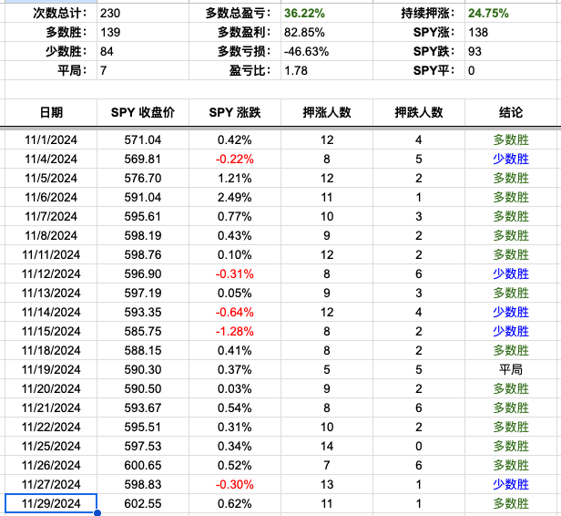The image size is (561, 516).
Task: Click the 2.49% change cell
Action: click(x=235, y=197)
